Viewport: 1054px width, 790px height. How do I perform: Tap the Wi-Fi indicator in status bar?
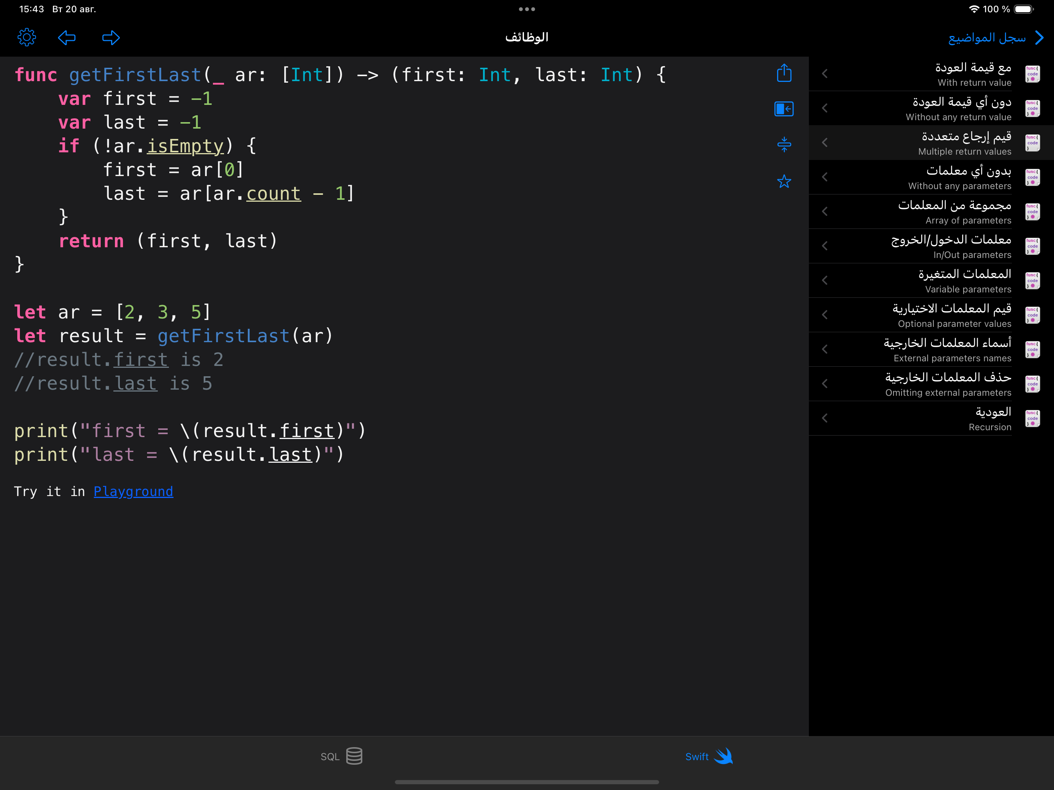974,9
